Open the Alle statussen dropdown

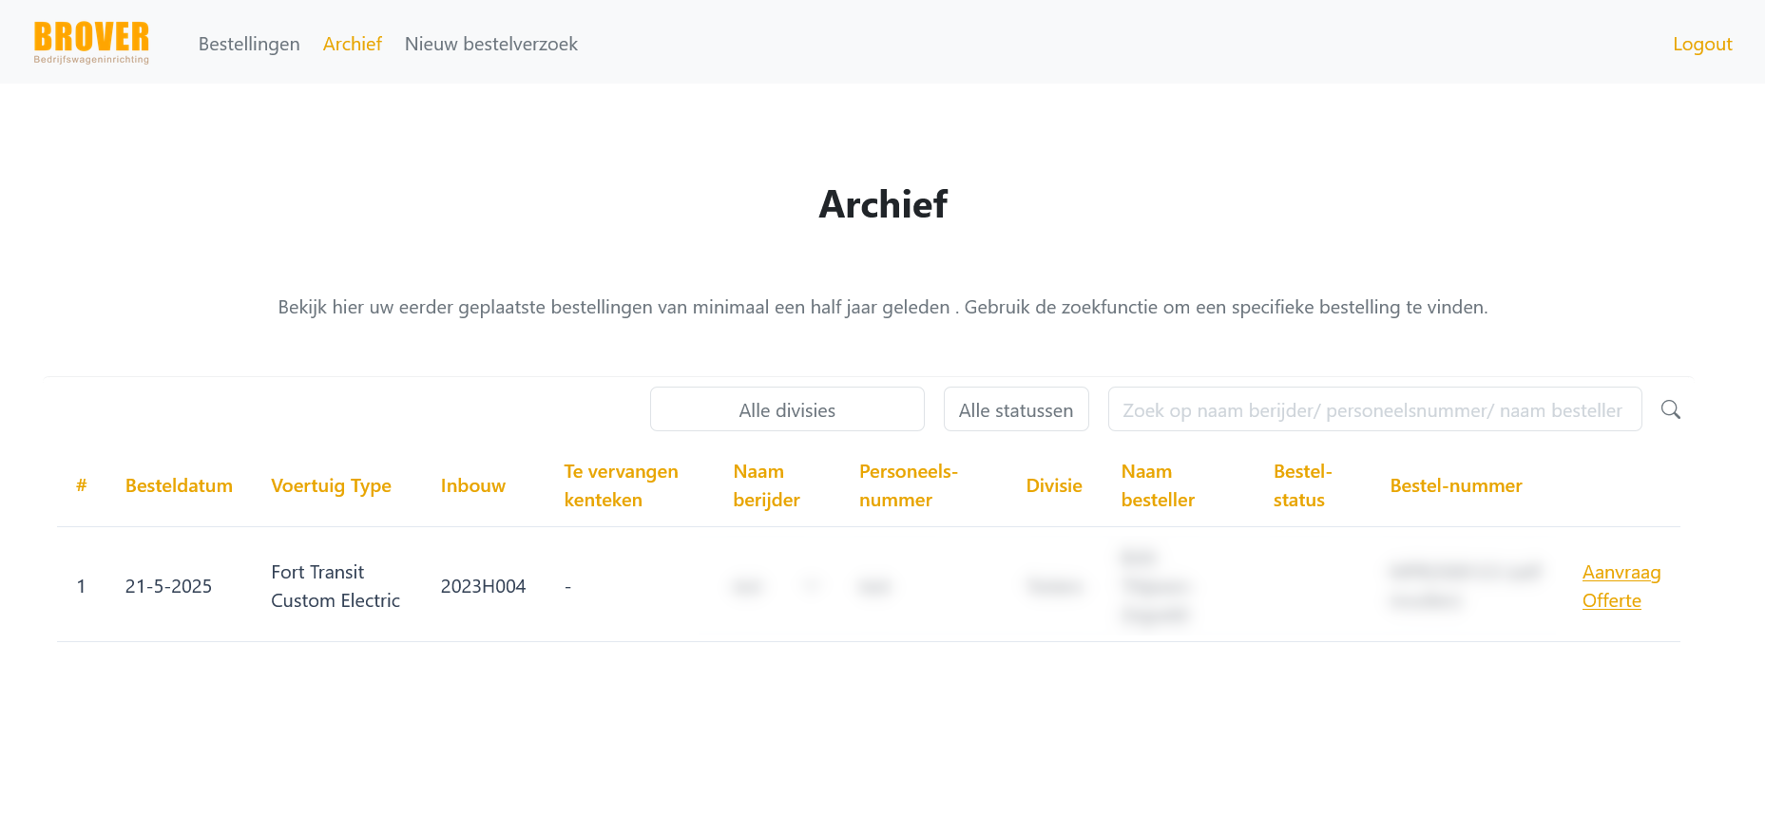(x=1016, y=409)
